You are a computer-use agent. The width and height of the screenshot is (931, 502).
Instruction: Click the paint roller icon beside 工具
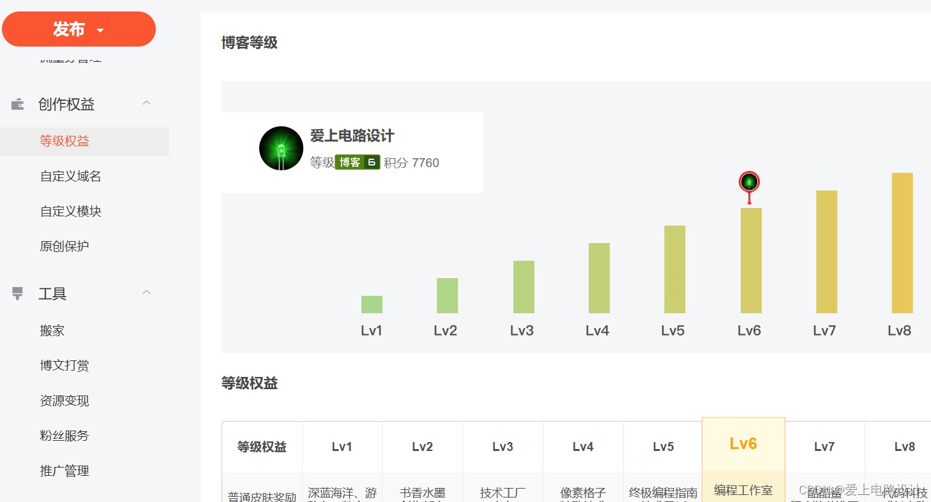coord(18,293)
